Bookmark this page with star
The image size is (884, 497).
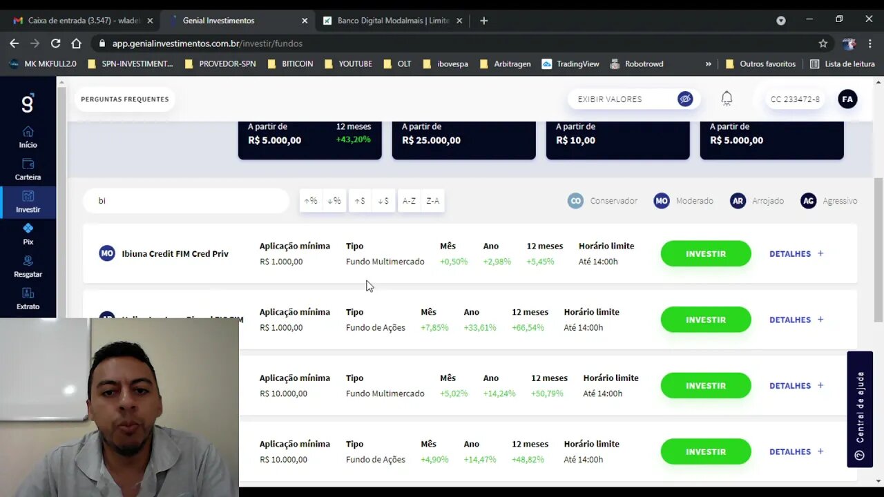(x=823, y=43)
